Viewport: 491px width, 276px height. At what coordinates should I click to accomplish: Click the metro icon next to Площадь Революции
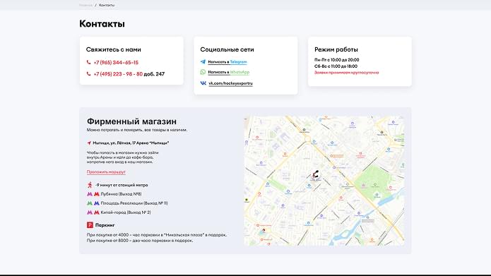tap(93, 203)
